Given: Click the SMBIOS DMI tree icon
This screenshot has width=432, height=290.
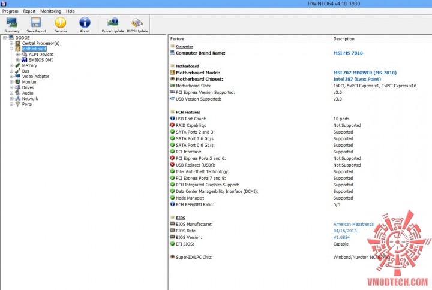Looking at the screenshot, I should coord(25,60).
